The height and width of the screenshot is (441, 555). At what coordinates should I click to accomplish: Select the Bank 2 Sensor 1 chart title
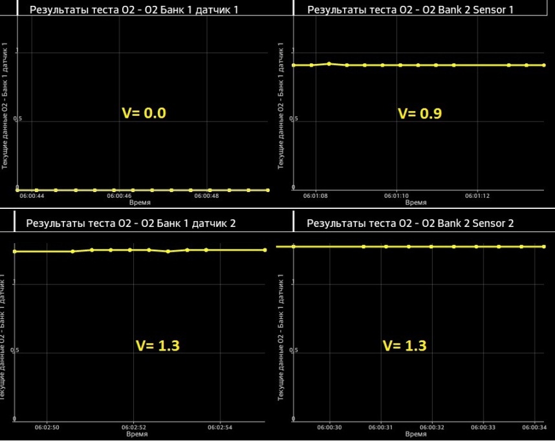coord(410,10)
